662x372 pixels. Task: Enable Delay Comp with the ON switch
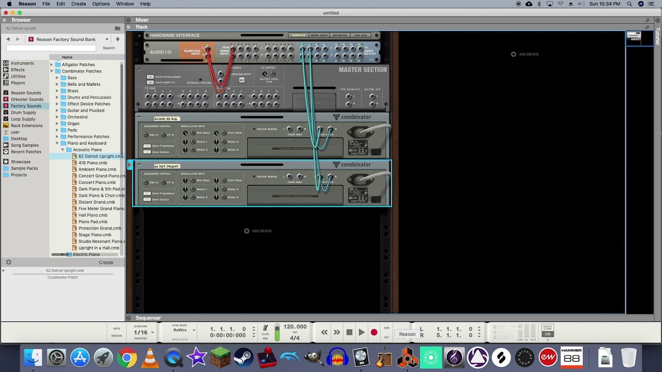tap(548, 334)
